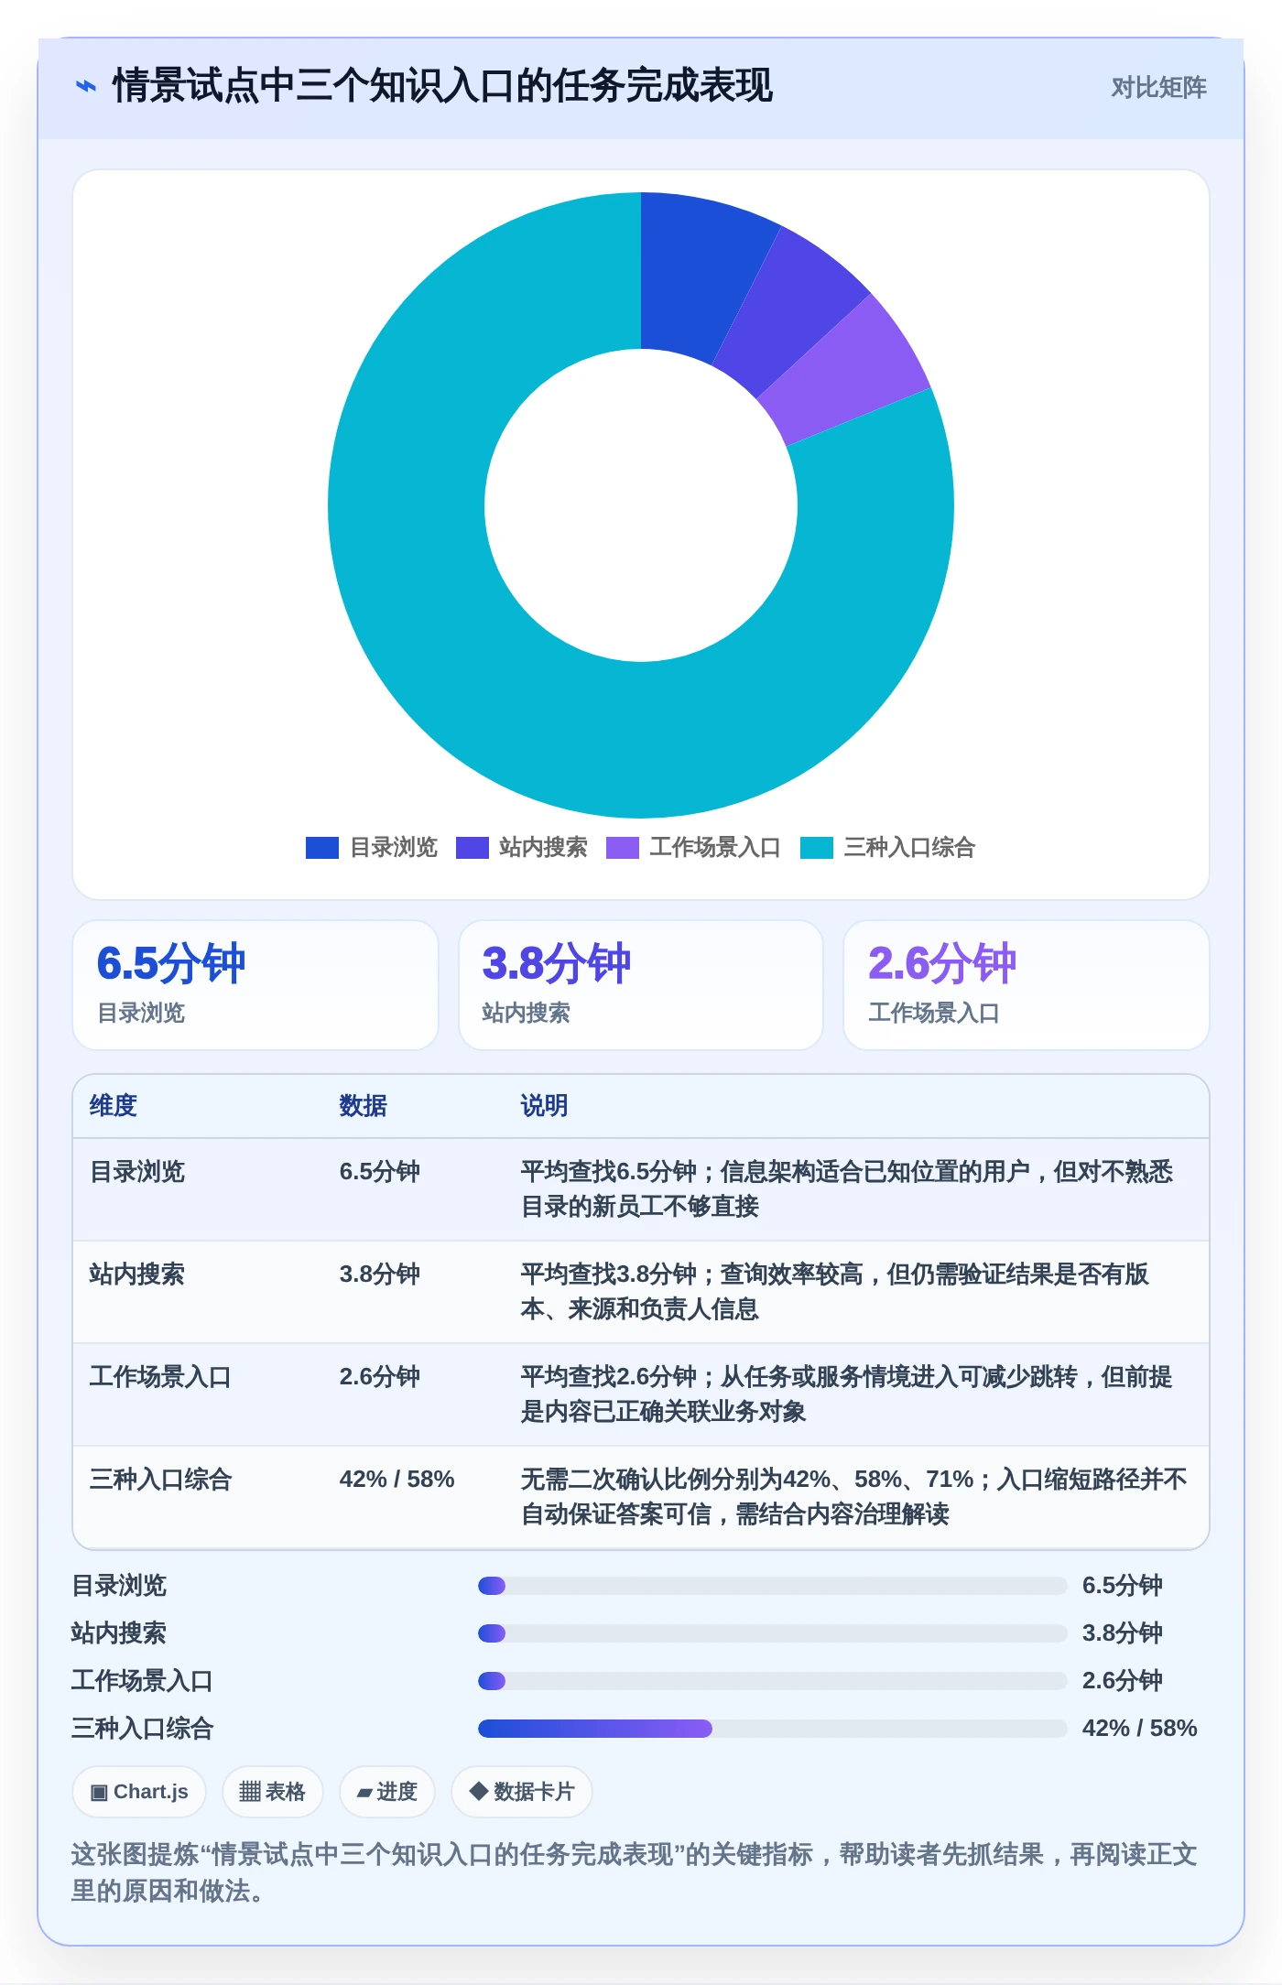The height and width of the screenshot is (1985, 1282).
Task: Click the grid icon in 表格 chip
Action: click(250, 1792)
